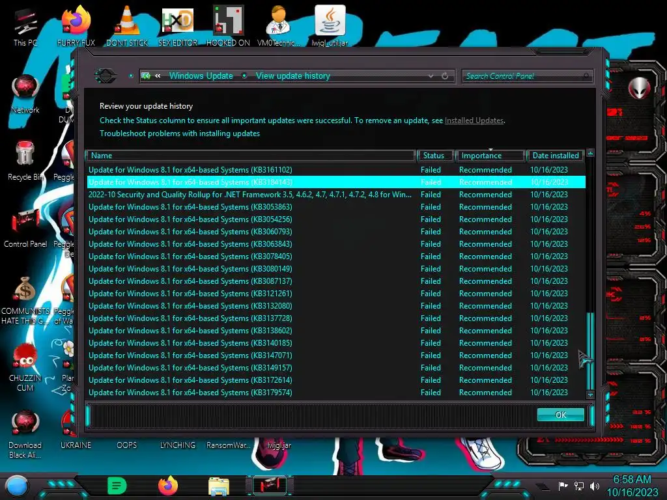Select the KB3149157 update row

[336, 368]
